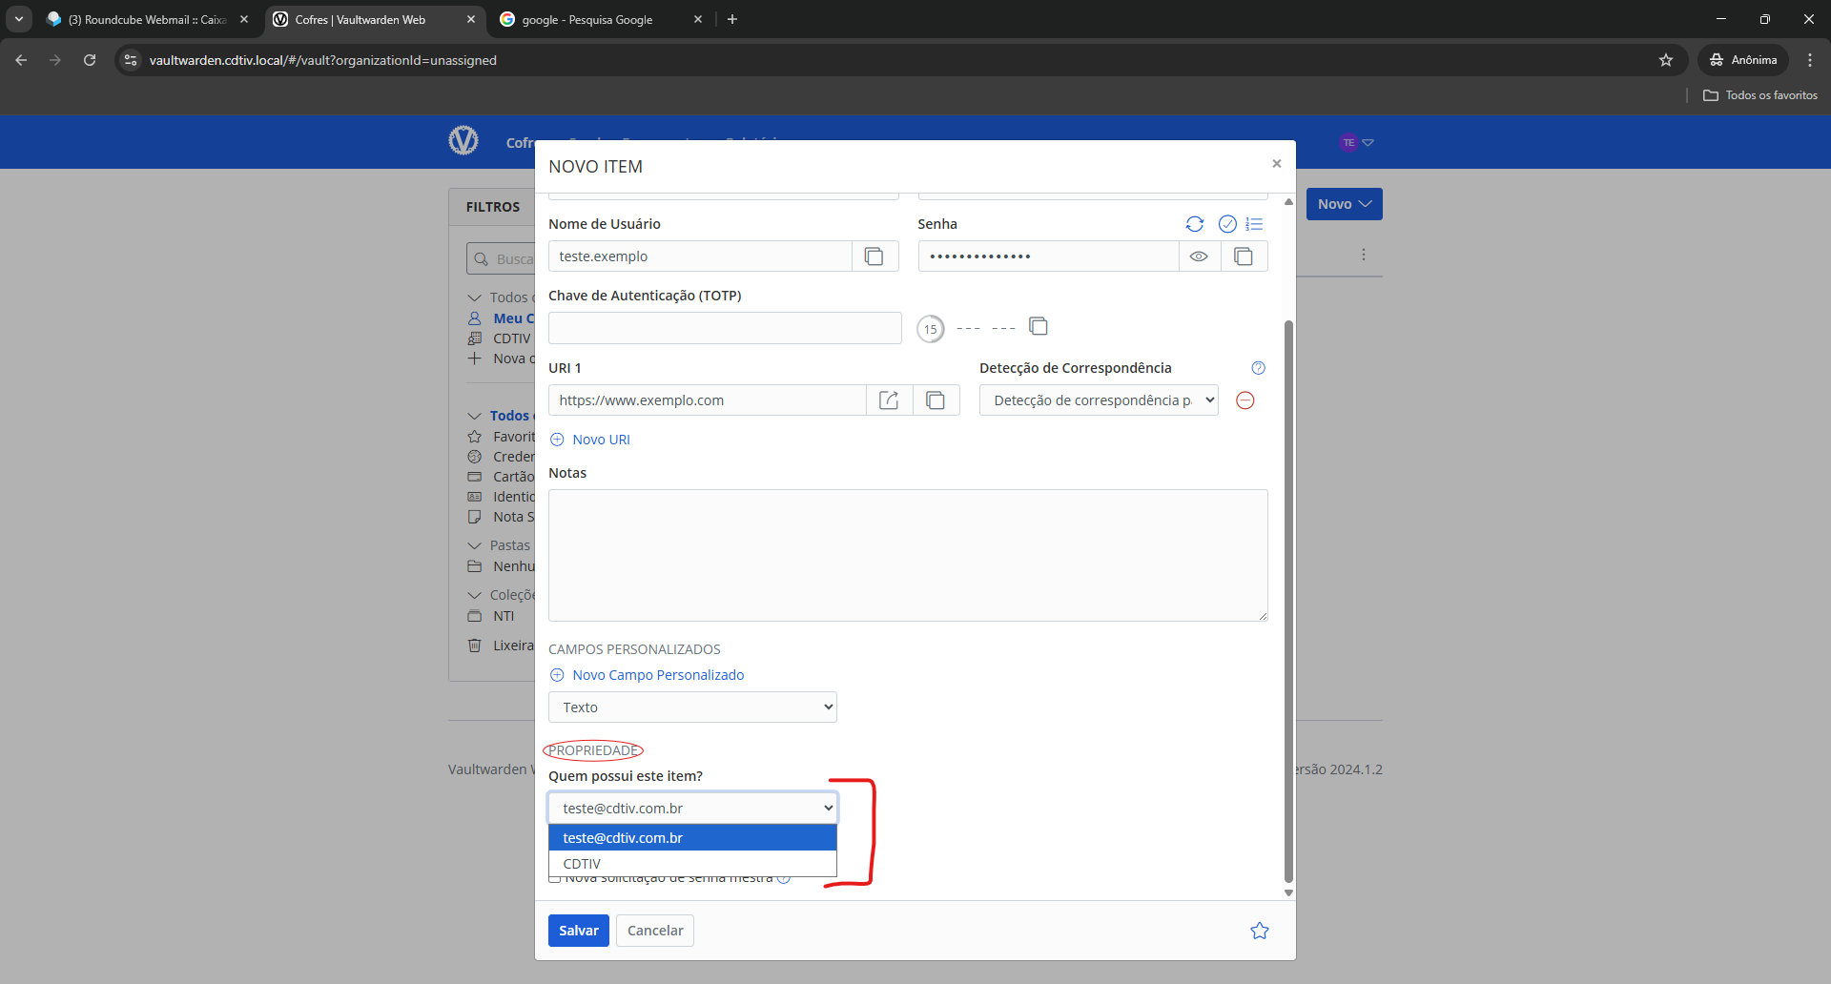Check if the password has been exposed
The image size is (1831, 984).
[1227, 224]
